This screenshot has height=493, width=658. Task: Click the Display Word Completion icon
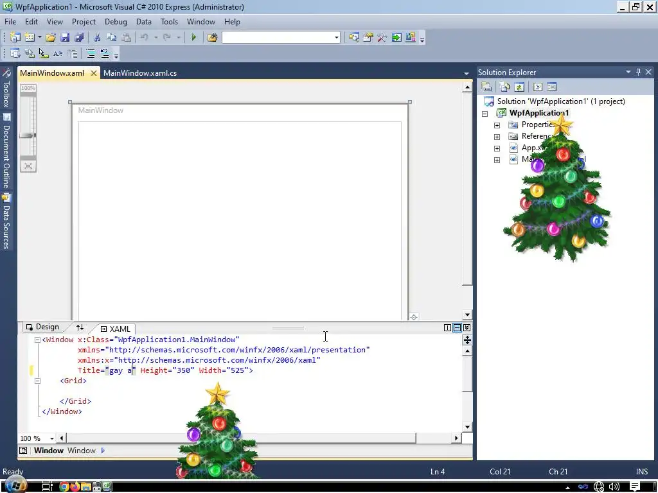57,53
